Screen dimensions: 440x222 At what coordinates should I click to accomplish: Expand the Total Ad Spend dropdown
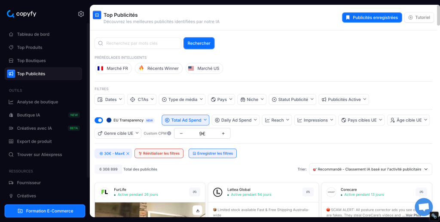[185, 120]
